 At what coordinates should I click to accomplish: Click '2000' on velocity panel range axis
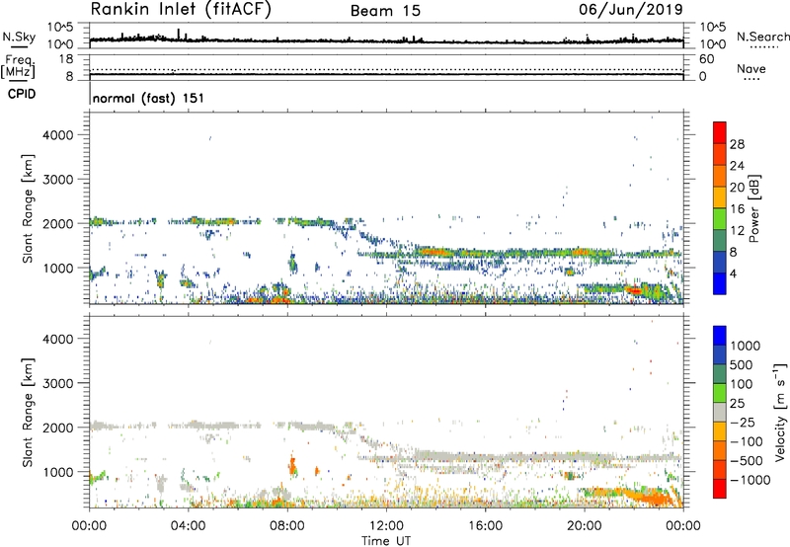coord(58,428)
